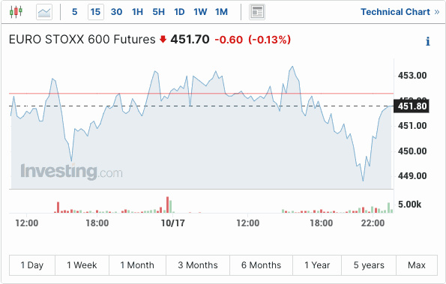Click the red down arrow indicator
This screenshot has height=284, width=446.
163,39
